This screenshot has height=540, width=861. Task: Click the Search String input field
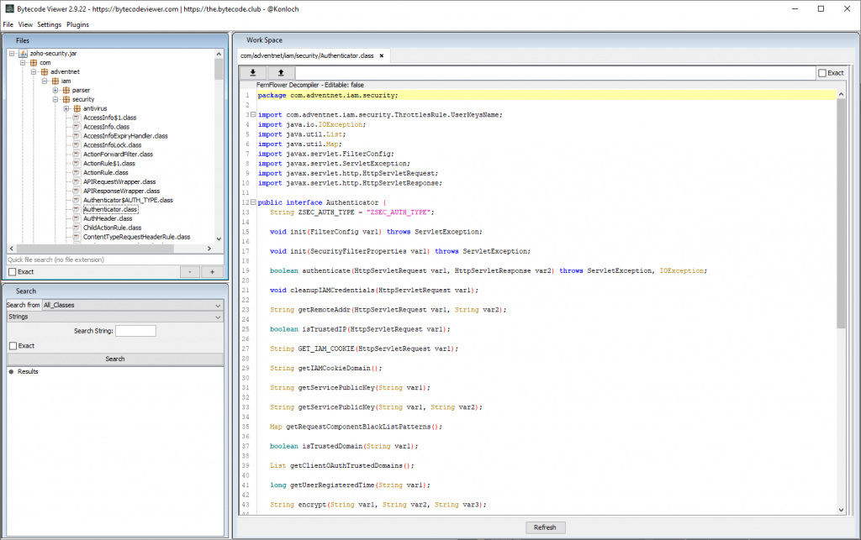tap(135, 331)
